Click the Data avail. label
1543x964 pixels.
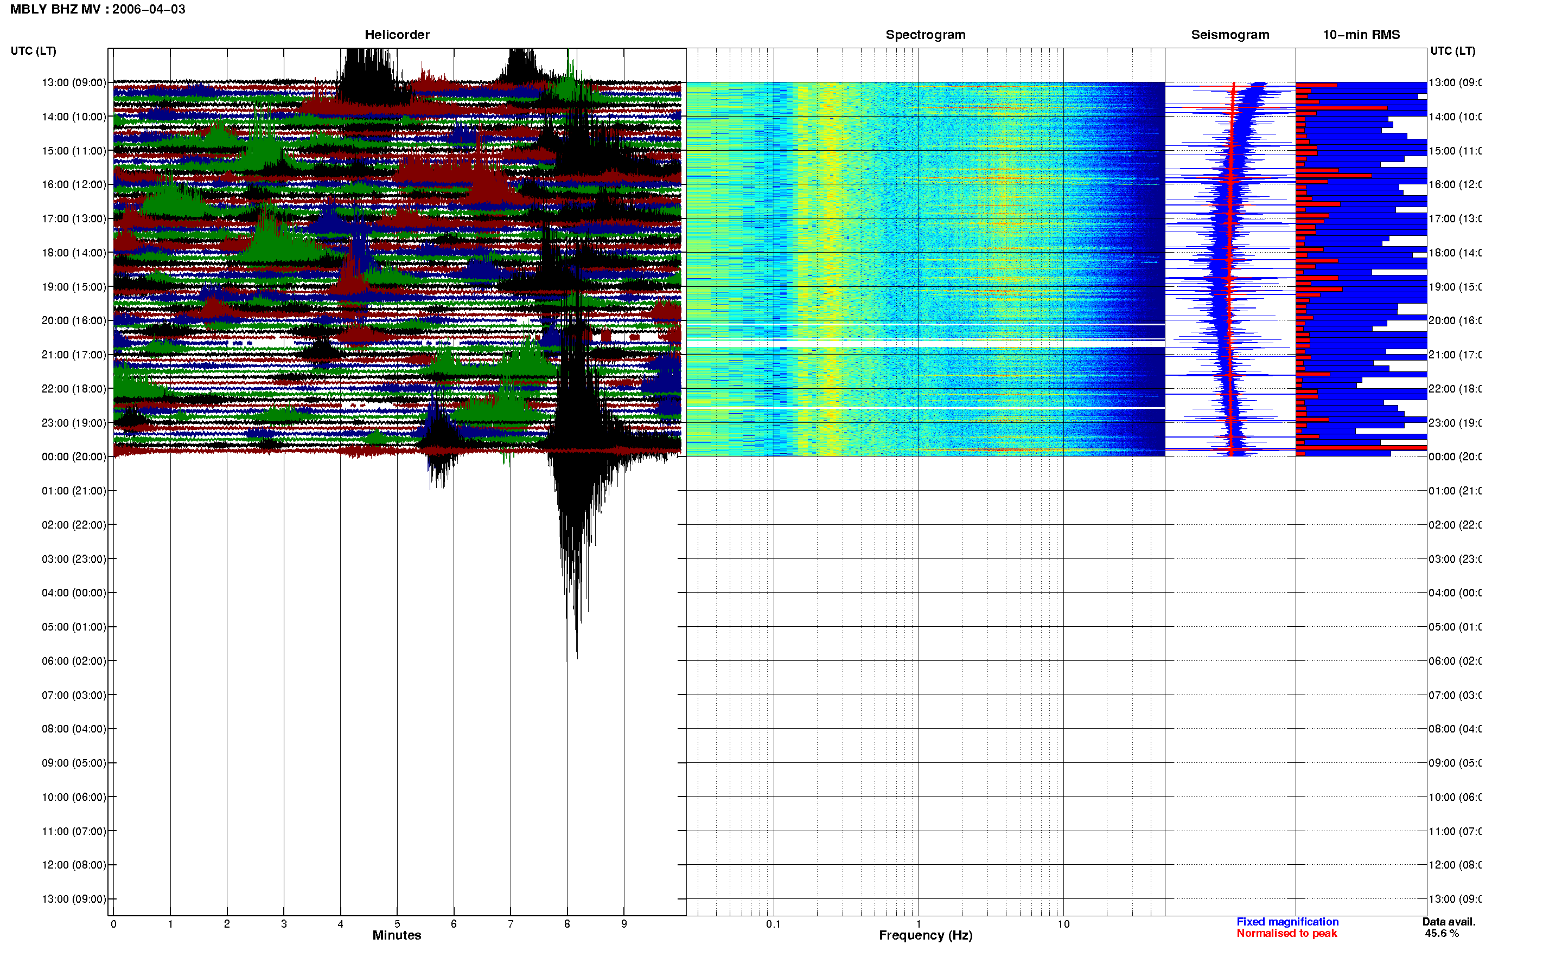point(1449,922)
